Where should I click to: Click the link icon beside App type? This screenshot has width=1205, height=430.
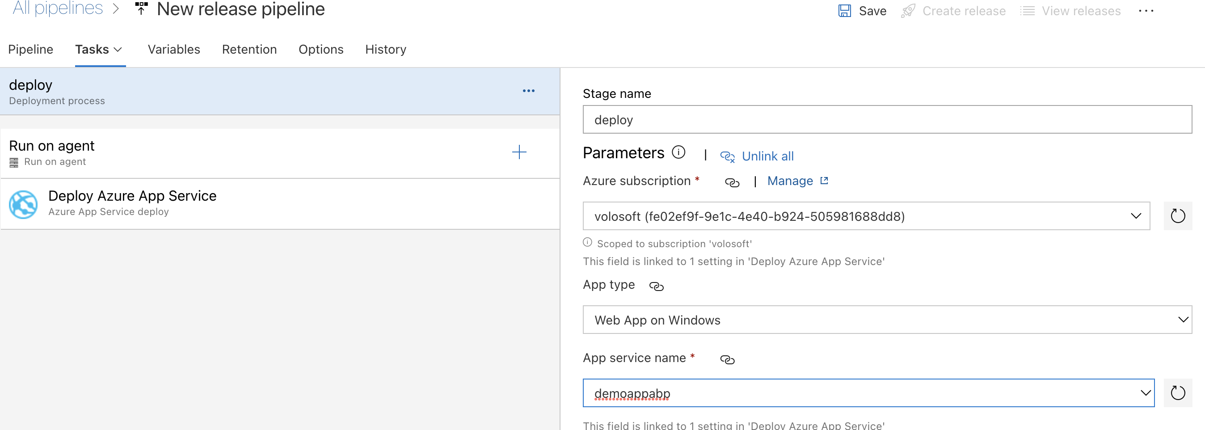(x=656, y=287)
